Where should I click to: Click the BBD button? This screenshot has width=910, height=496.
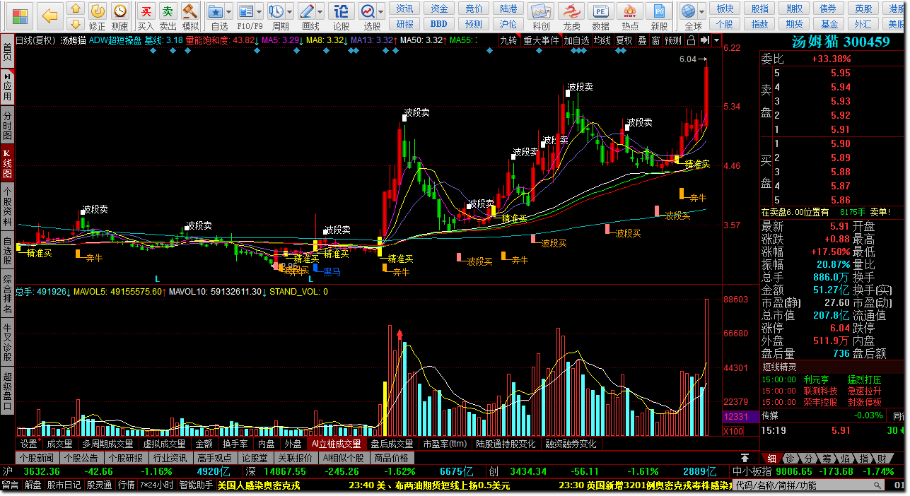coord(439,23)
